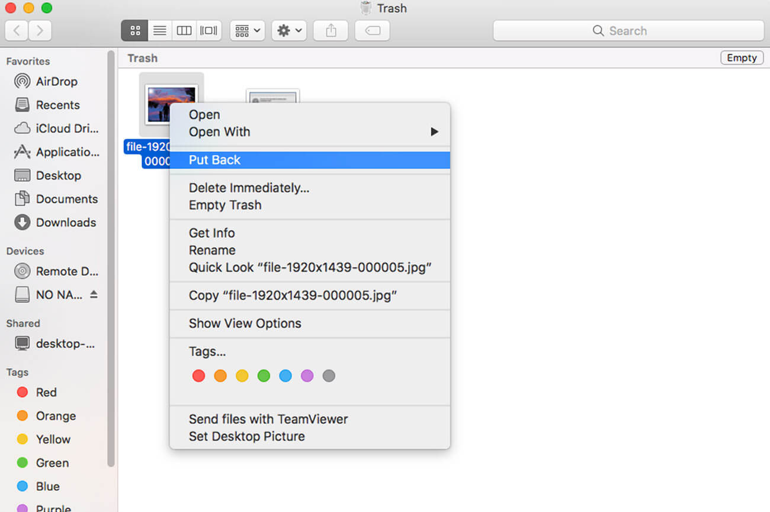Open the Action gear dropdown

pyautogui.click(x=289, y=31)
